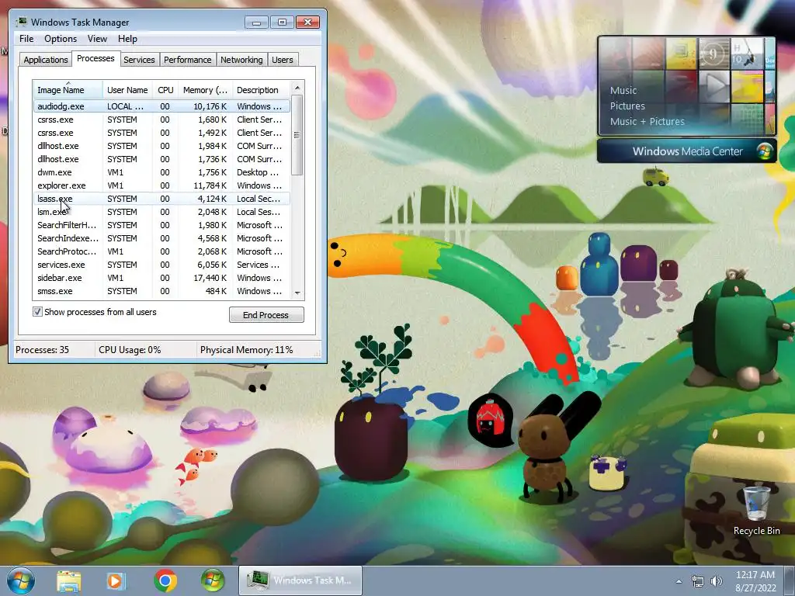Click CPU Usage: 0% status text
Image resolution: width=795 pixels, height=596 pixels.
(x=130, y=350)
